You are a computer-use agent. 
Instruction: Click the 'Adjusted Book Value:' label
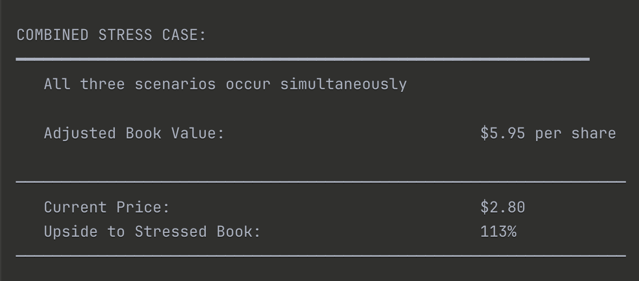tap(134, 133)
